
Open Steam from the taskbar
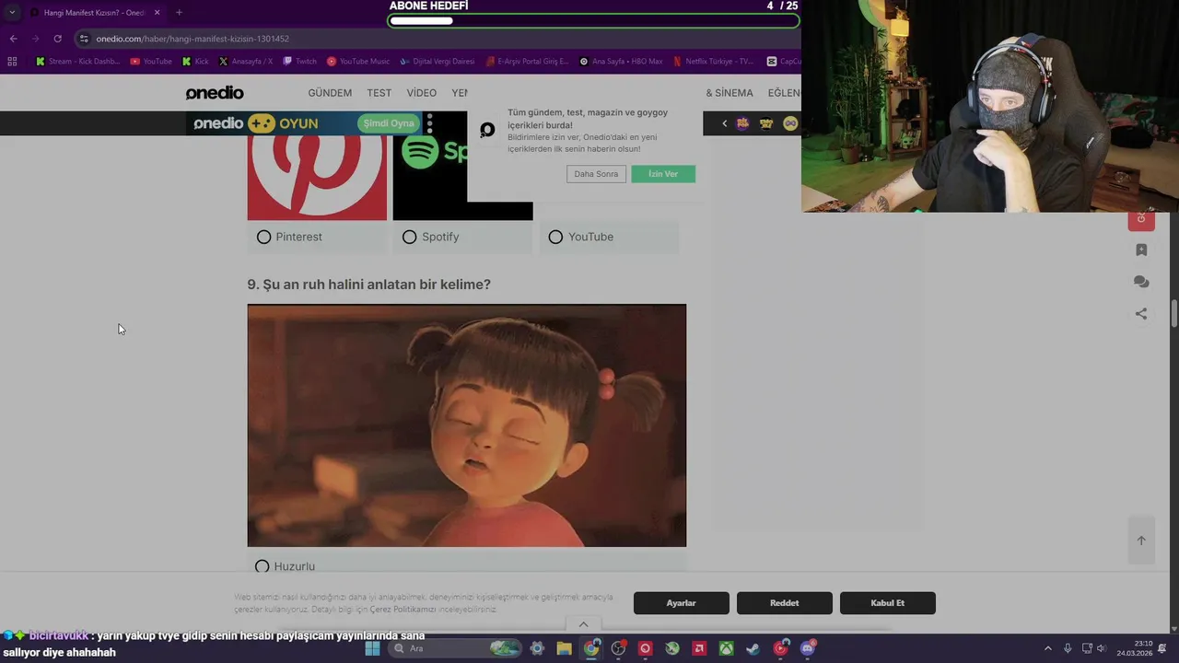coord(753,648)
